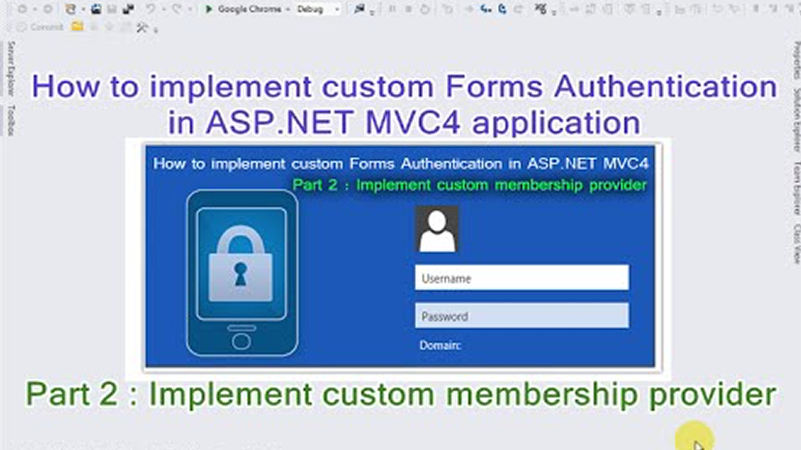
Task: Open the Debug configuration combo box
Action: pos(318,9)
